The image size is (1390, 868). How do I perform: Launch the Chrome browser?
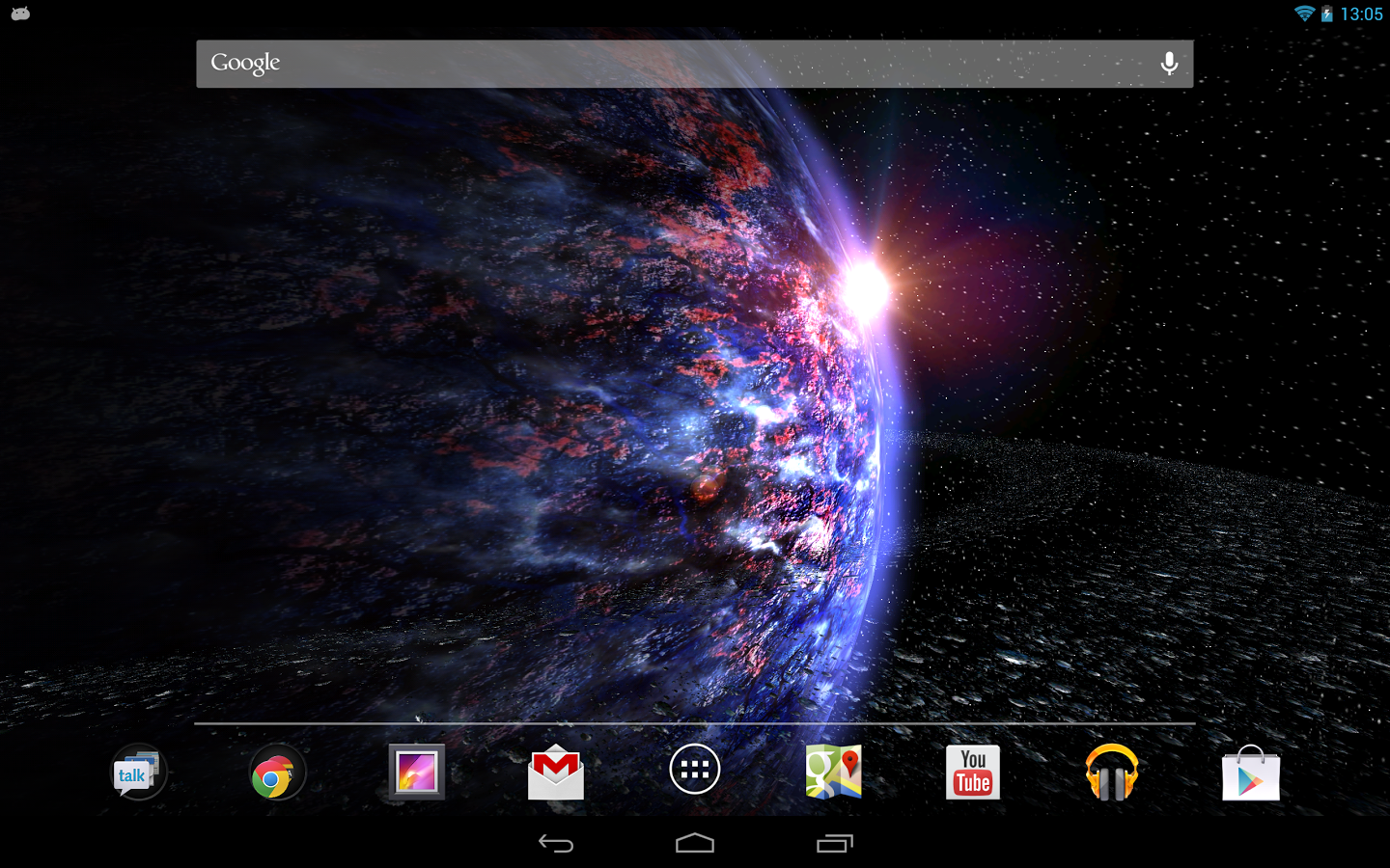point(277,773)
